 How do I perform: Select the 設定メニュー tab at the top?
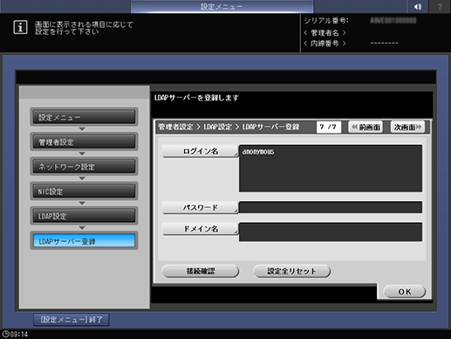coord(222,6)
